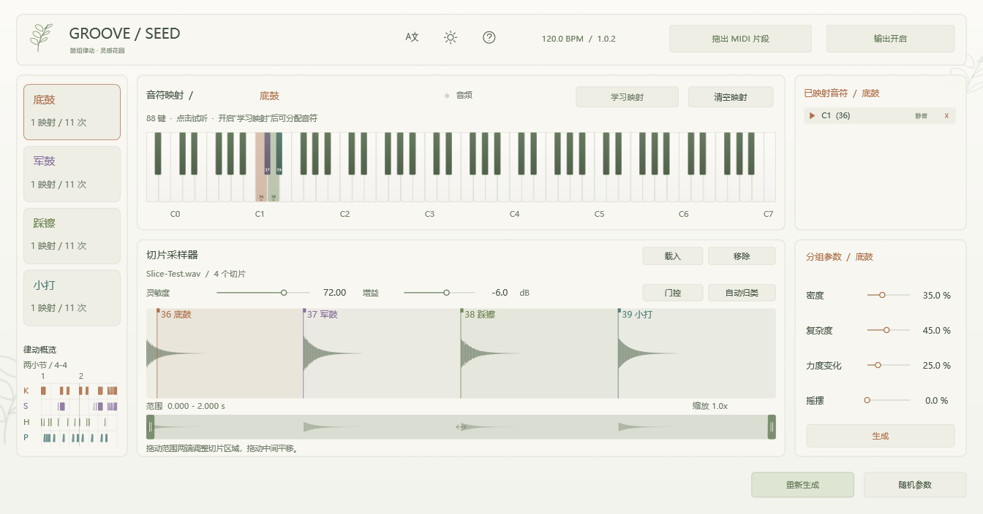
Task: Remove mapped note C1 with the X
Action: click(x=946, y=115)
